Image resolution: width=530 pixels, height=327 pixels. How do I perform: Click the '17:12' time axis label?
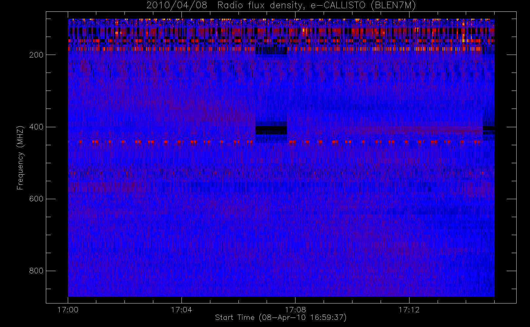tap(409, 310)
